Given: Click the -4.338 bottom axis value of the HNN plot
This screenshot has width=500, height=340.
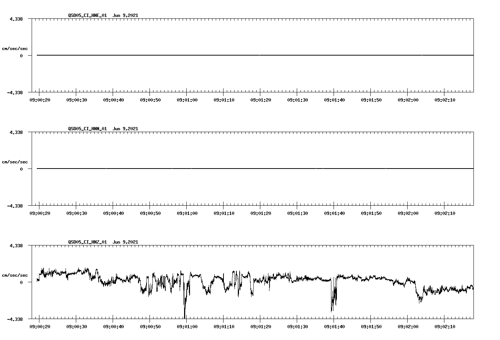Looking at the screenshot, I should (x=15, y=206).
